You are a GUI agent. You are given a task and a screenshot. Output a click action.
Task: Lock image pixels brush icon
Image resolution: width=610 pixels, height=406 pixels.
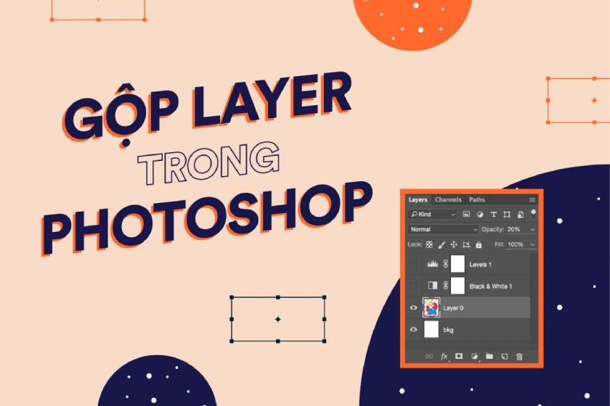coord(442,245)
